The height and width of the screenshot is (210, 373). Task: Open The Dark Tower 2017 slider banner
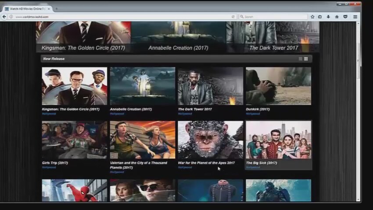(x=273, y=37)
